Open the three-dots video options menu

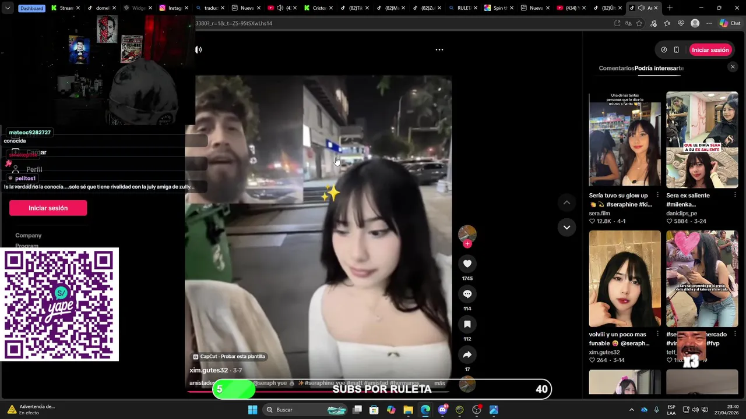tap(439, 49)
